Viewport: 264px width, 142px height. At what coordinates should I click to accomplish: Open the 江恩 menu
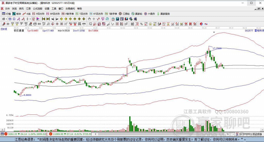tap(28, 8)
